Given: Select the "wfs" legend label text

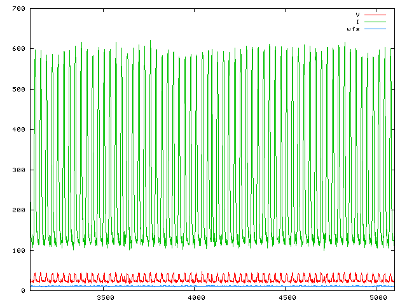Looking at the screenshot, I should tap(354, 29).
